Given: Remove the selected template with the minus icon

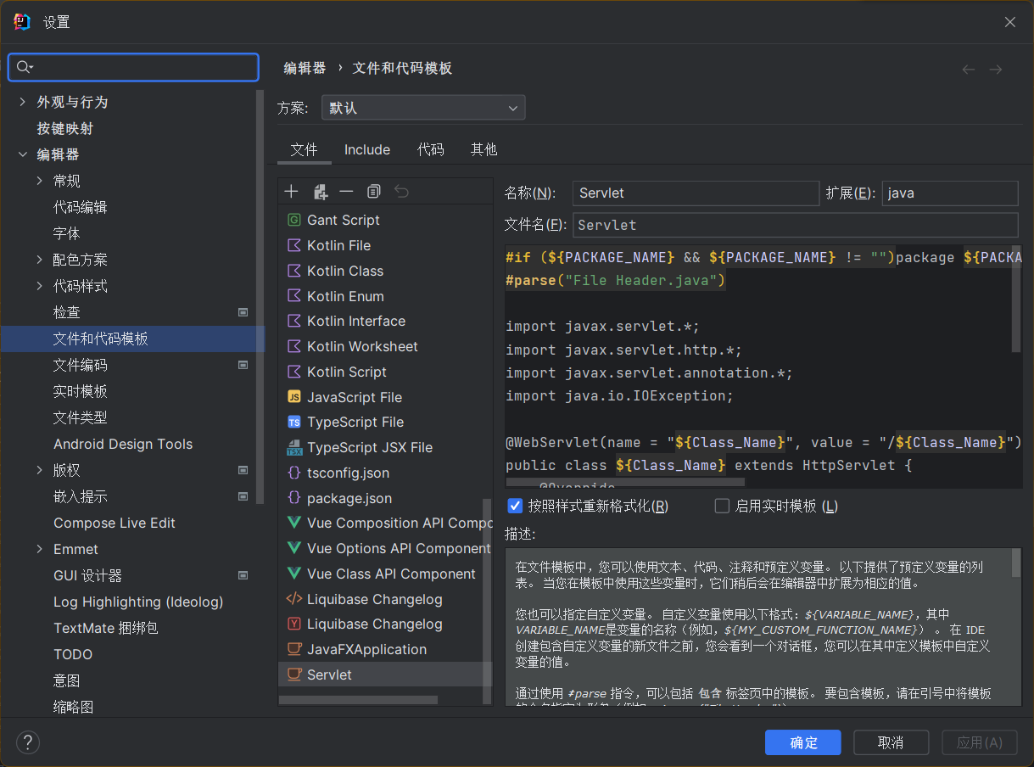Looking at the screenshot, I should pos(346,192).
